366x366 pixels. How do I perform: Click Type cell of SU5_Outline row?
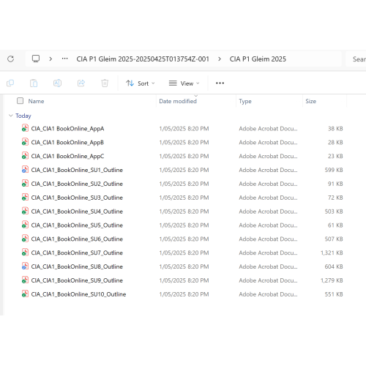(268, 225)
